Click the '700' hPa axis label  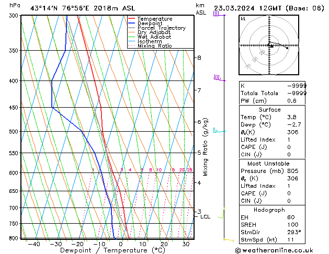coord(15,208)
